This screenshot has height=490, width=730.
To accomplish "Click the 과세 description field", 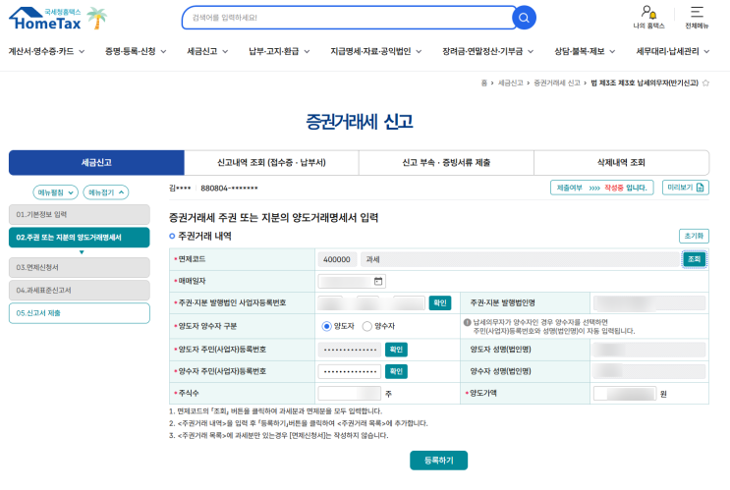I will [x=521, y=259].
